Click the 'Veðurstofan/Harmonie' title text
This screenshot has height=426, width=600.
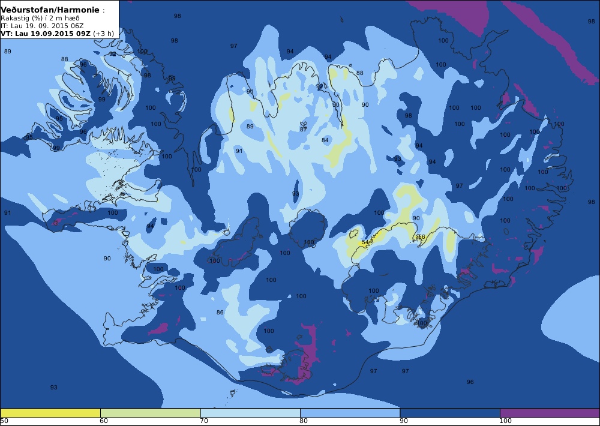point(50,10)
